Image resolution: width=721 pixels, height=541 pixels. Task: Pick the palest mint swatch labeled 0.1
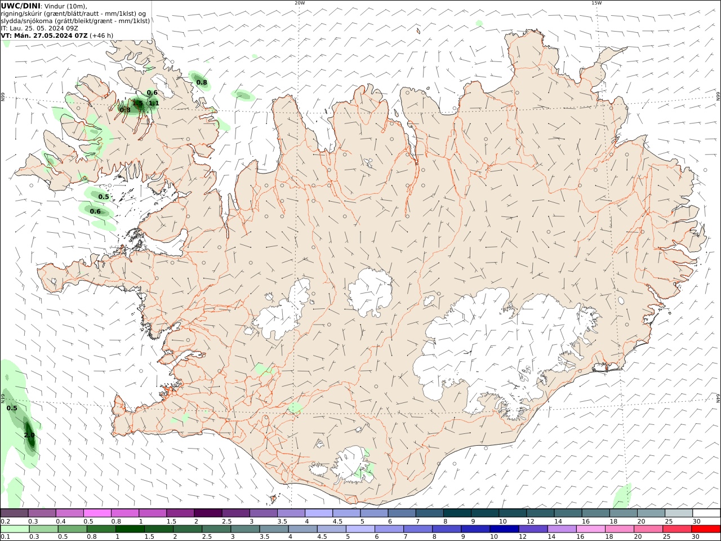[x=15, y=529]
